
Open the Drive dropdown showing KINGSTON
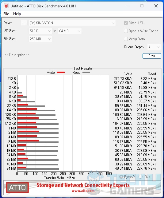click(72, 23)
